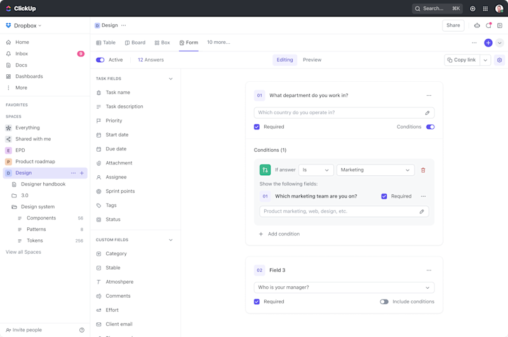Screen dimensions: 508x337
Task: Click the Search field in top bar
Action: pyautogui.click(x=437, y=9)
